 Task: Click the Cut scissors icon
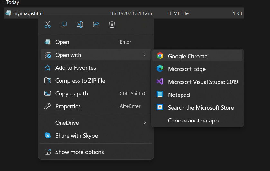[48, 24]
